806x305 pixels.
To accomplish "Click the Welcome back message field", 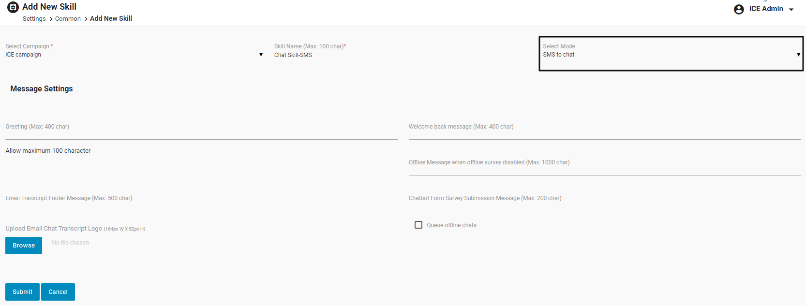I will click(605, 132).
